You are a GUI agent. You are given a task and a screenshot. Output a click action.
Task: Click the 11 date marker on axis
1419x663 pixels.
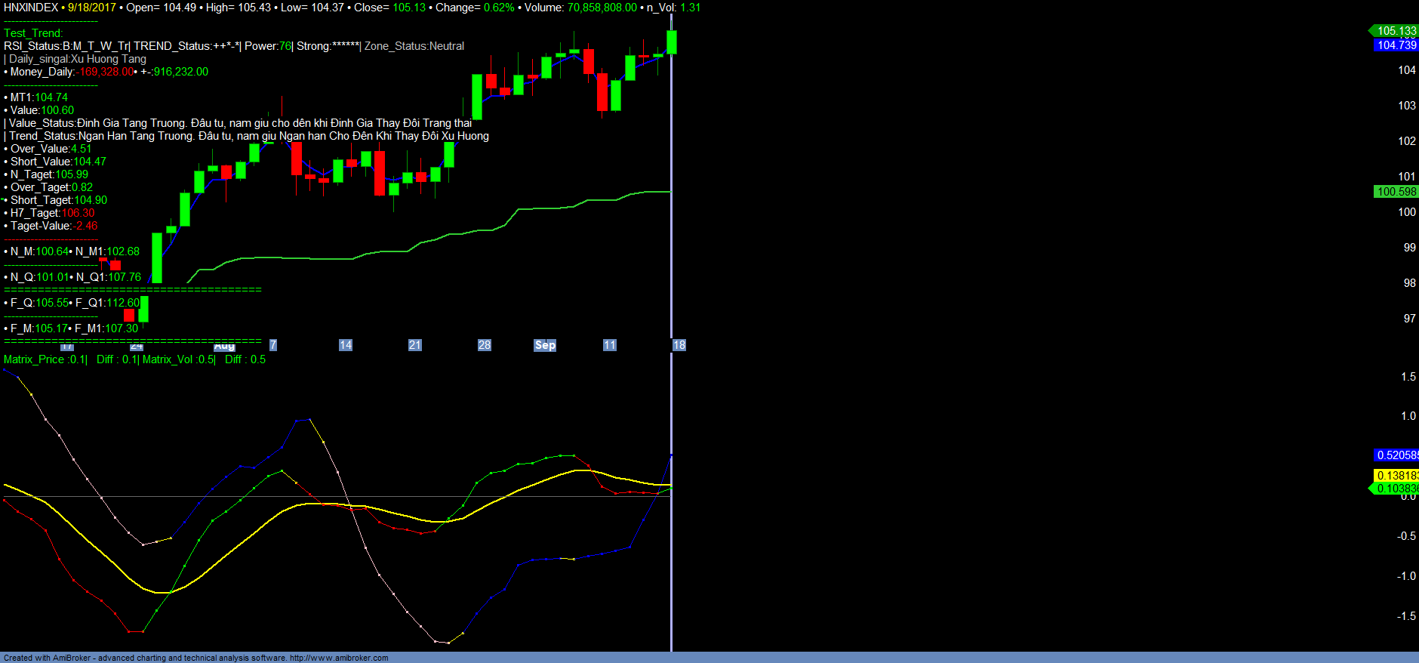610,345
